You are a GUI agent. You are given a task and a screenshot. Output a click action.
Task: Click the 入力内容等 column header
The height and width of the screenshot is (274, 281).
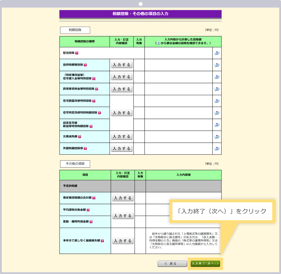[184, 175]
